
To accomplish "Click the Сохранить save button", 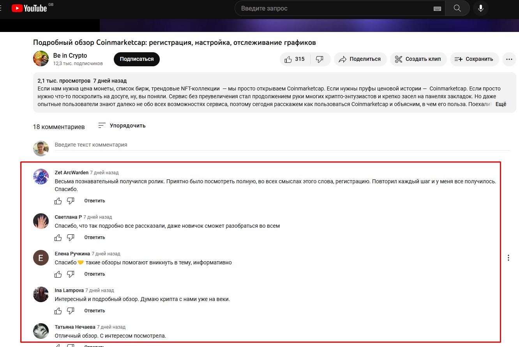I will (475, 59).
